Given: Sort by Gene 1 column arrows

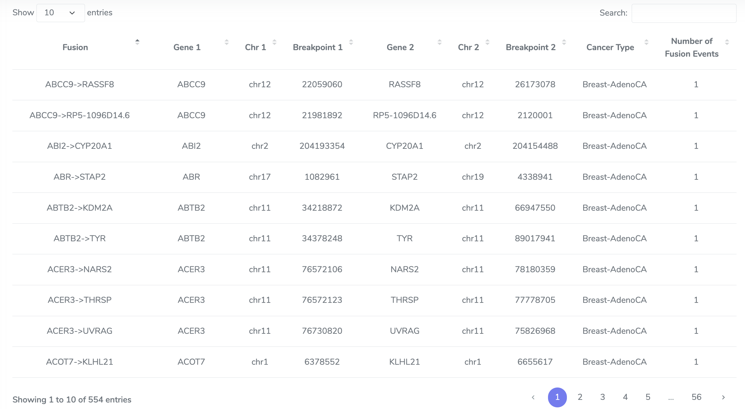Looking at the screenshot, I should point(227,42).
